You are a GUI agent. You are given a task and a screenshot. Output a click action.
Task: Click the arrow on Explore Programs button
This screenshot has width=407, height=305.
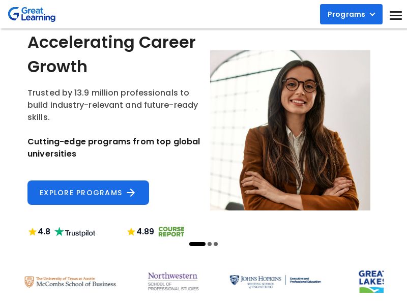click(131, 193)
